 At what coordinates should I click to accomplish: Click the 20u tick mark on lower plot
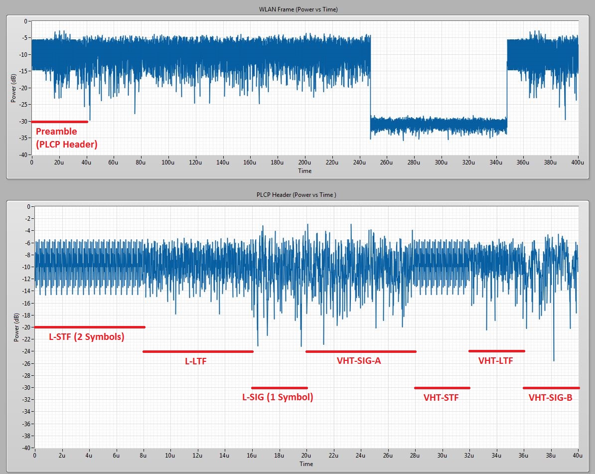coord(306,451)
